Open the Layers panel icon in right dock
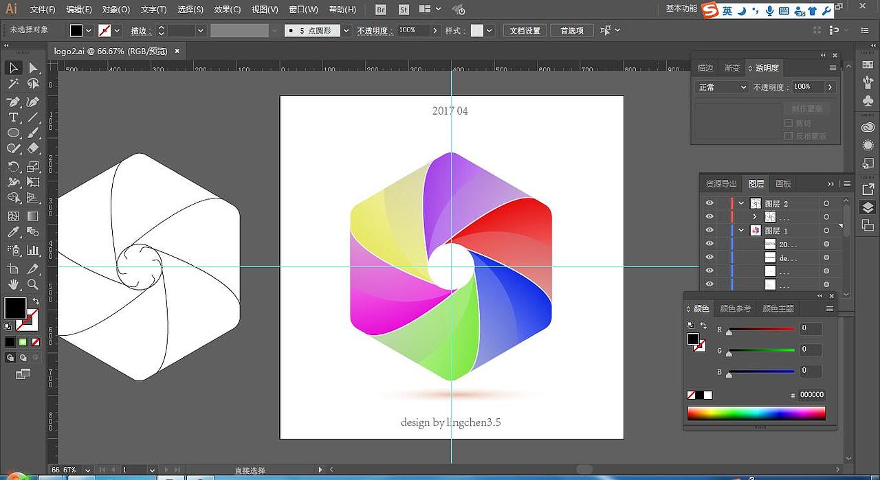 [x=868, y=207]
